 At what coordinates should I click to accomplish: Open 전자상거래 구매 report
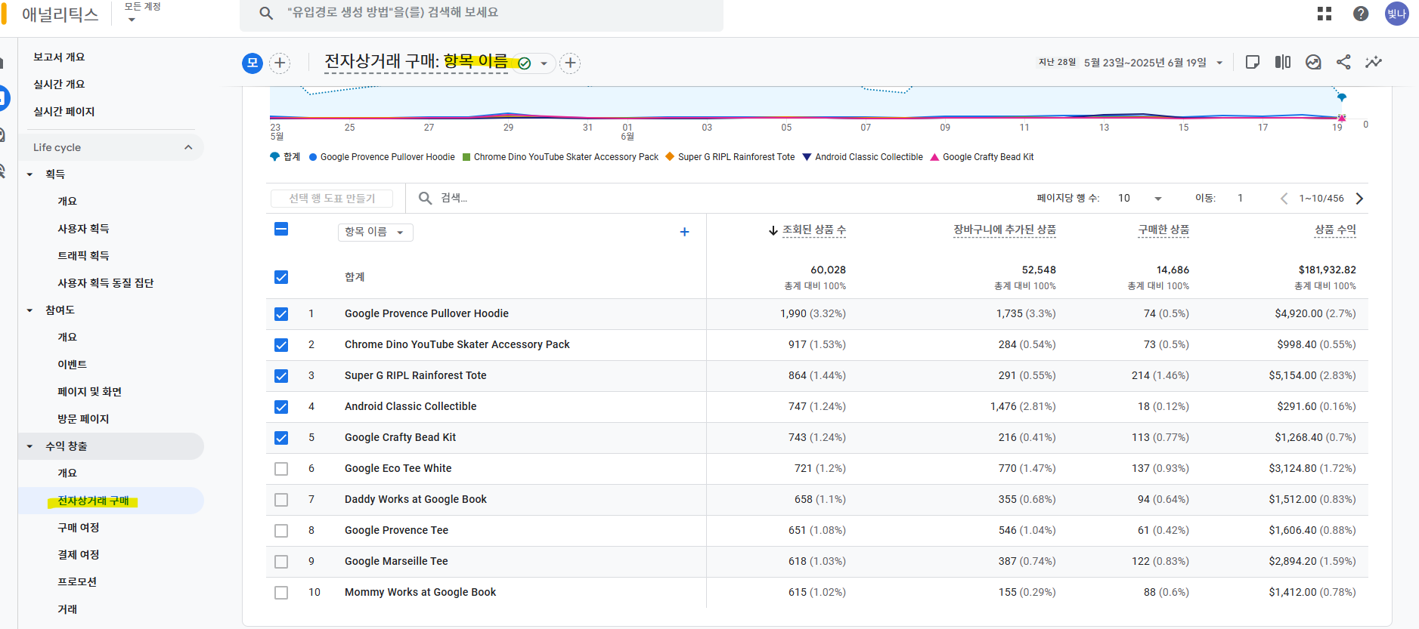click(x=94, y=501)
